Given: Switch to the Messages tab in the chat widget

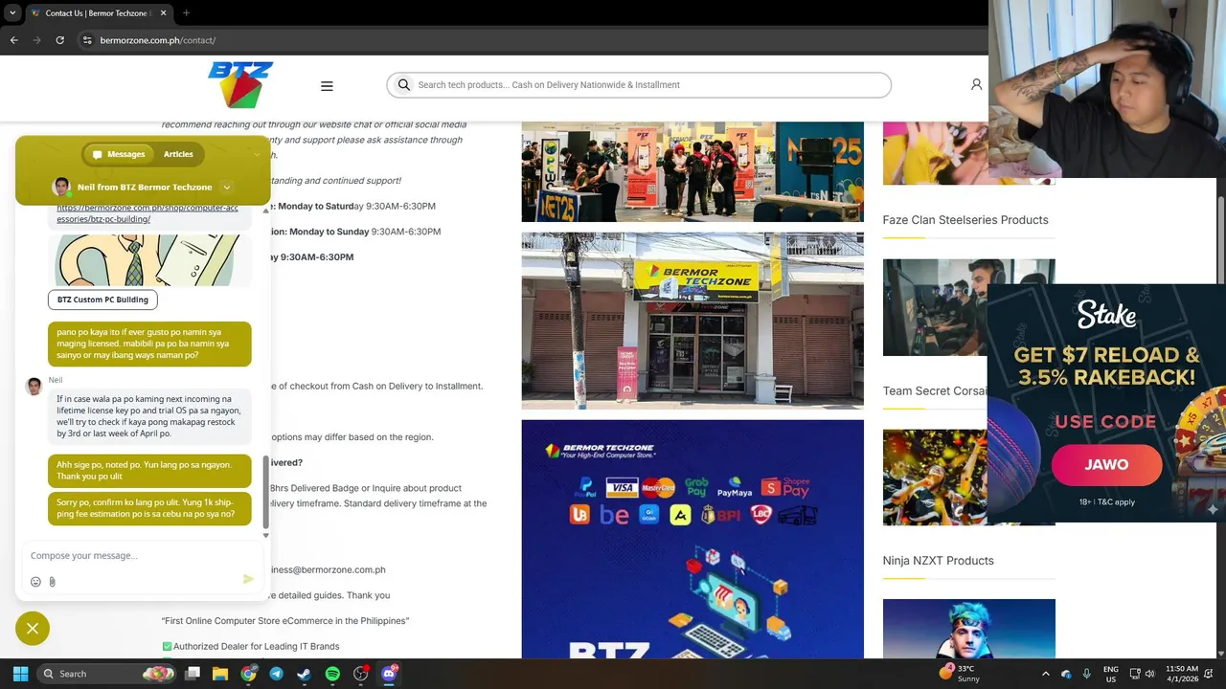Looking at the screenshot, I should click(119, 154).
